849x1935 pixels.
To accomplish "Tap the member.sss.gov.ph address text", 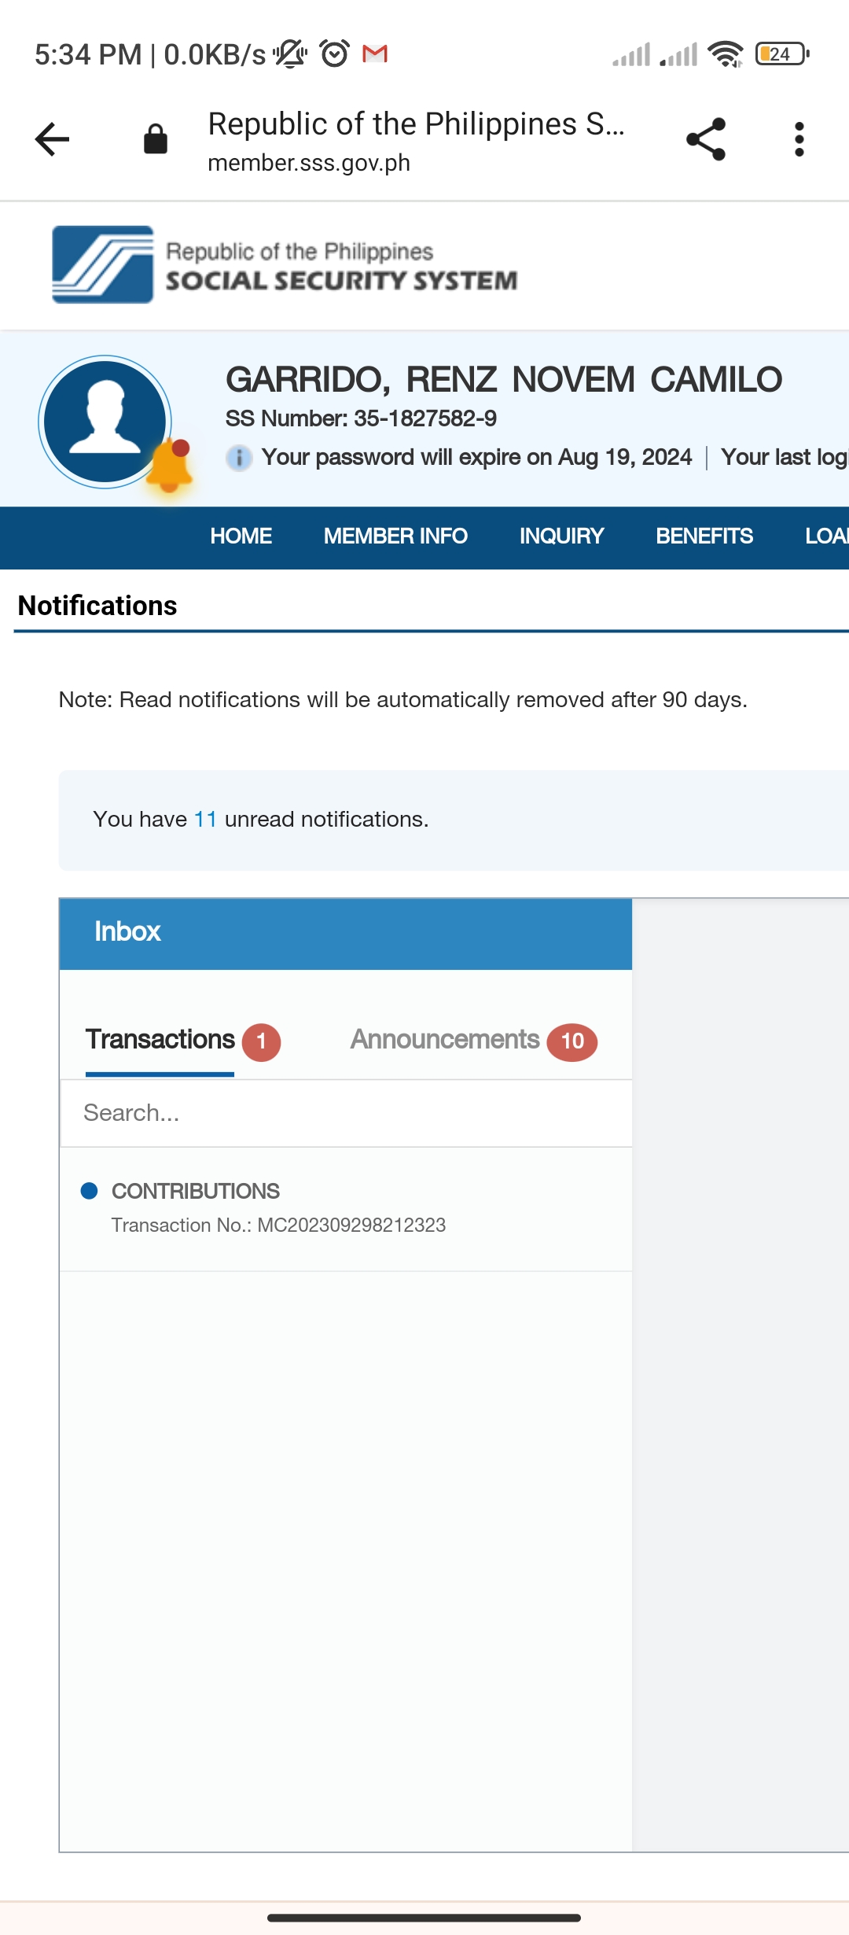I will (x=309, y=163).
